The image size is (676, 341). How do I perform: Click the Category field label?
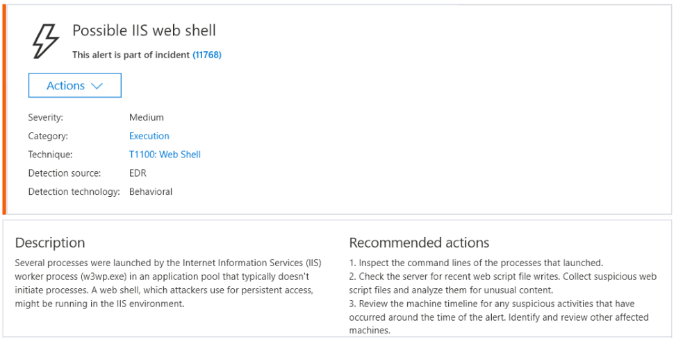[48, 136]
